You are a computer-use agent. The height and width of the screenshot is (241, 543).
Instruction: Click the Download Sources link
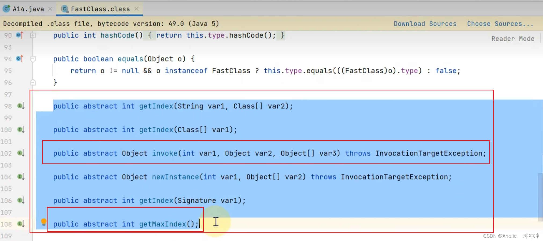(x=425, y=24)
